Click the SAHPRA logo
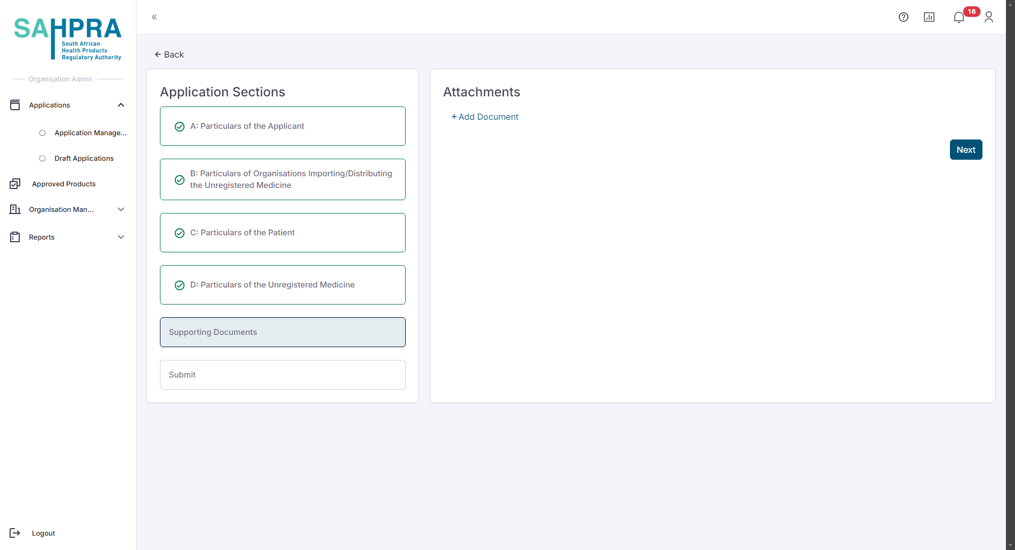The width and height of the screenshot is (1015, 550). click(68, 38)
